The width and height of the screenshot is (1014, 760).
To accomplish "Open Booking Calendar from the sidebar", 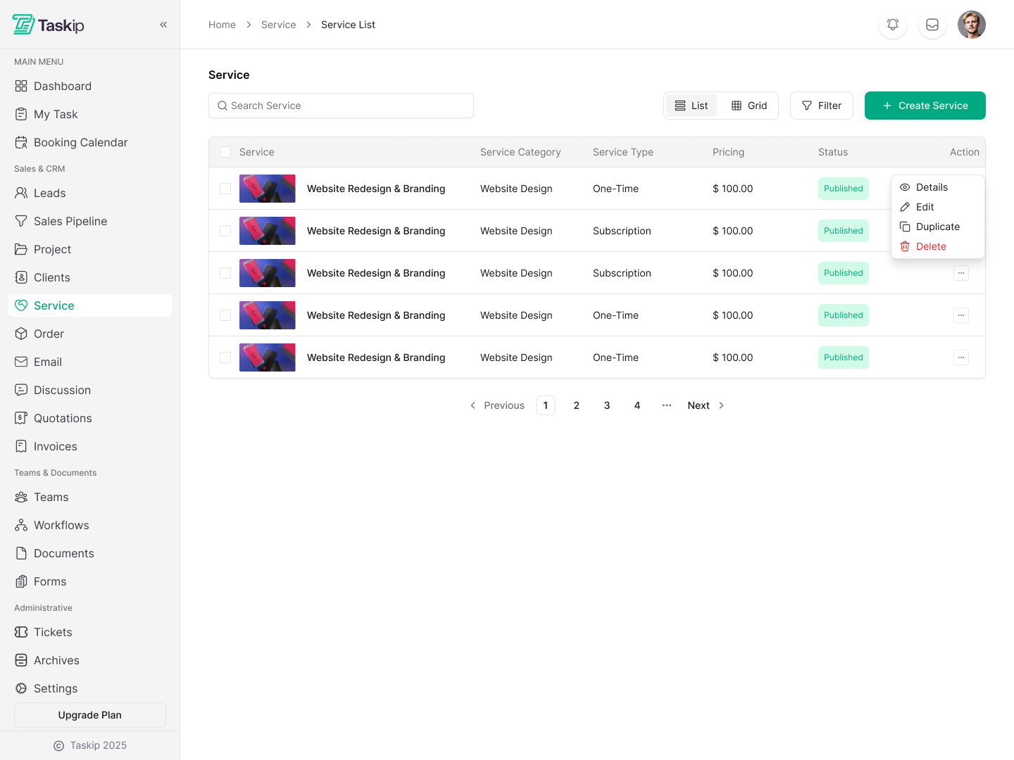I will click(x=80, y=142).
